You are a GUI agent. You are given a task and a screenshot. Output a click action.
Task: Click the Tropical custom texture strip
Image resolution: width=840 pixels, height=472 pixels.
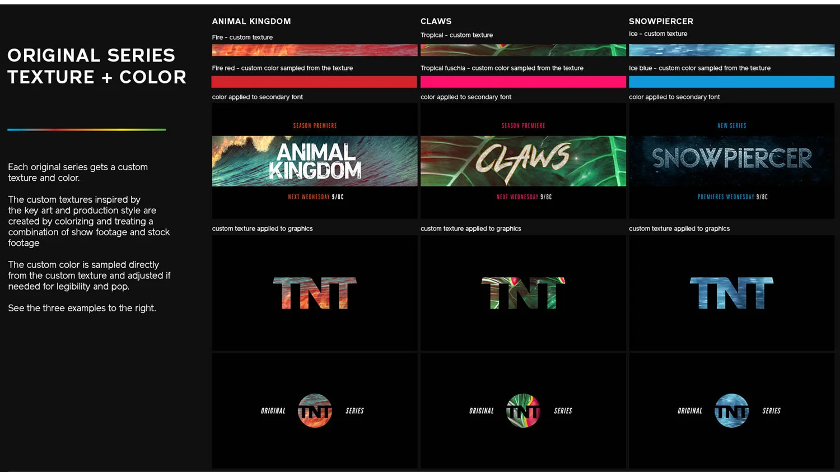pos(523,50)
